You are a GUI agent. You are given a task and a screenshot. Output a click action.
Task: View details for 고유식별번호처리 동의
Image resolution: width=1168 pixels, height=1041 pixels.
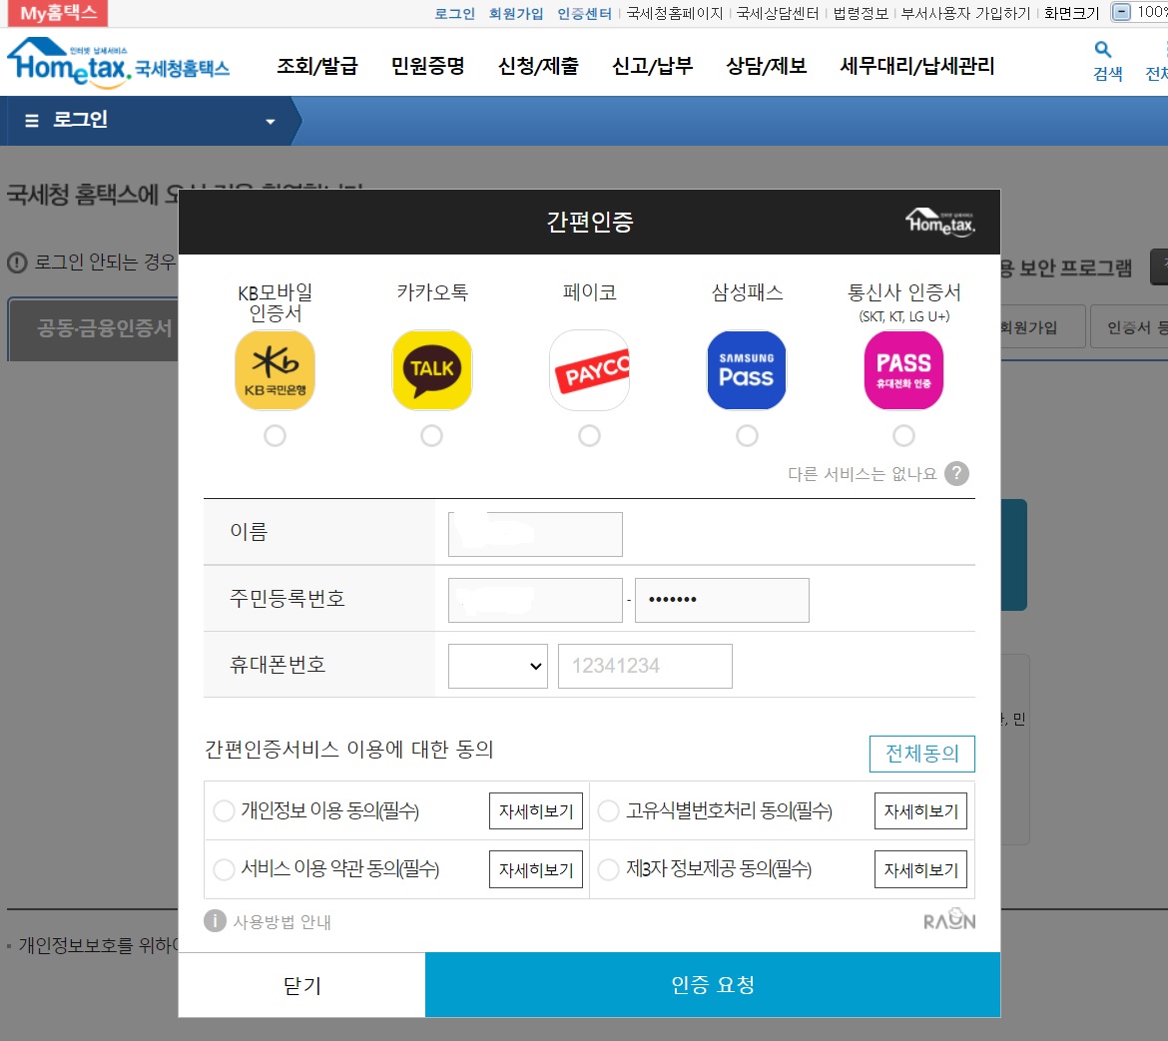[x=920, y=810]
